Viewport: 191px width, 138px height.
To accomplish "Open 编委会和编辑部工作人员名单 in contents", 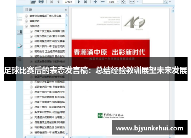I will [45, 16].
